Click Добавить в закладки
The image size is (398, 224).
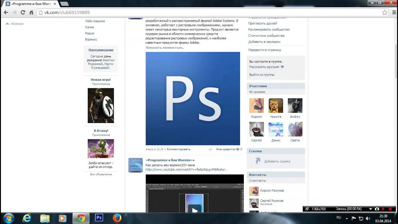point(264,42)
